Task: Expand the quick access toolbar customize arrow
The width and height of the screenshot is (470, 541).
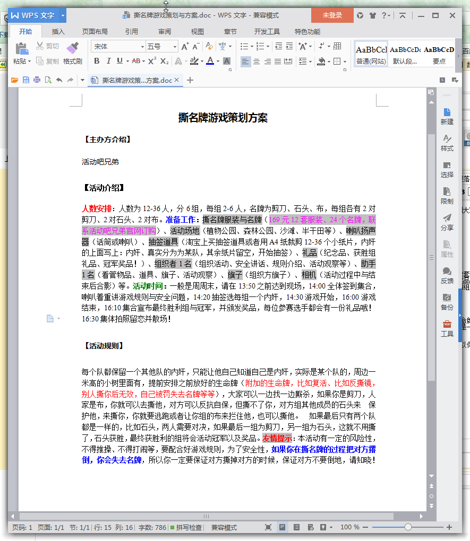Action: click(82, 80)
